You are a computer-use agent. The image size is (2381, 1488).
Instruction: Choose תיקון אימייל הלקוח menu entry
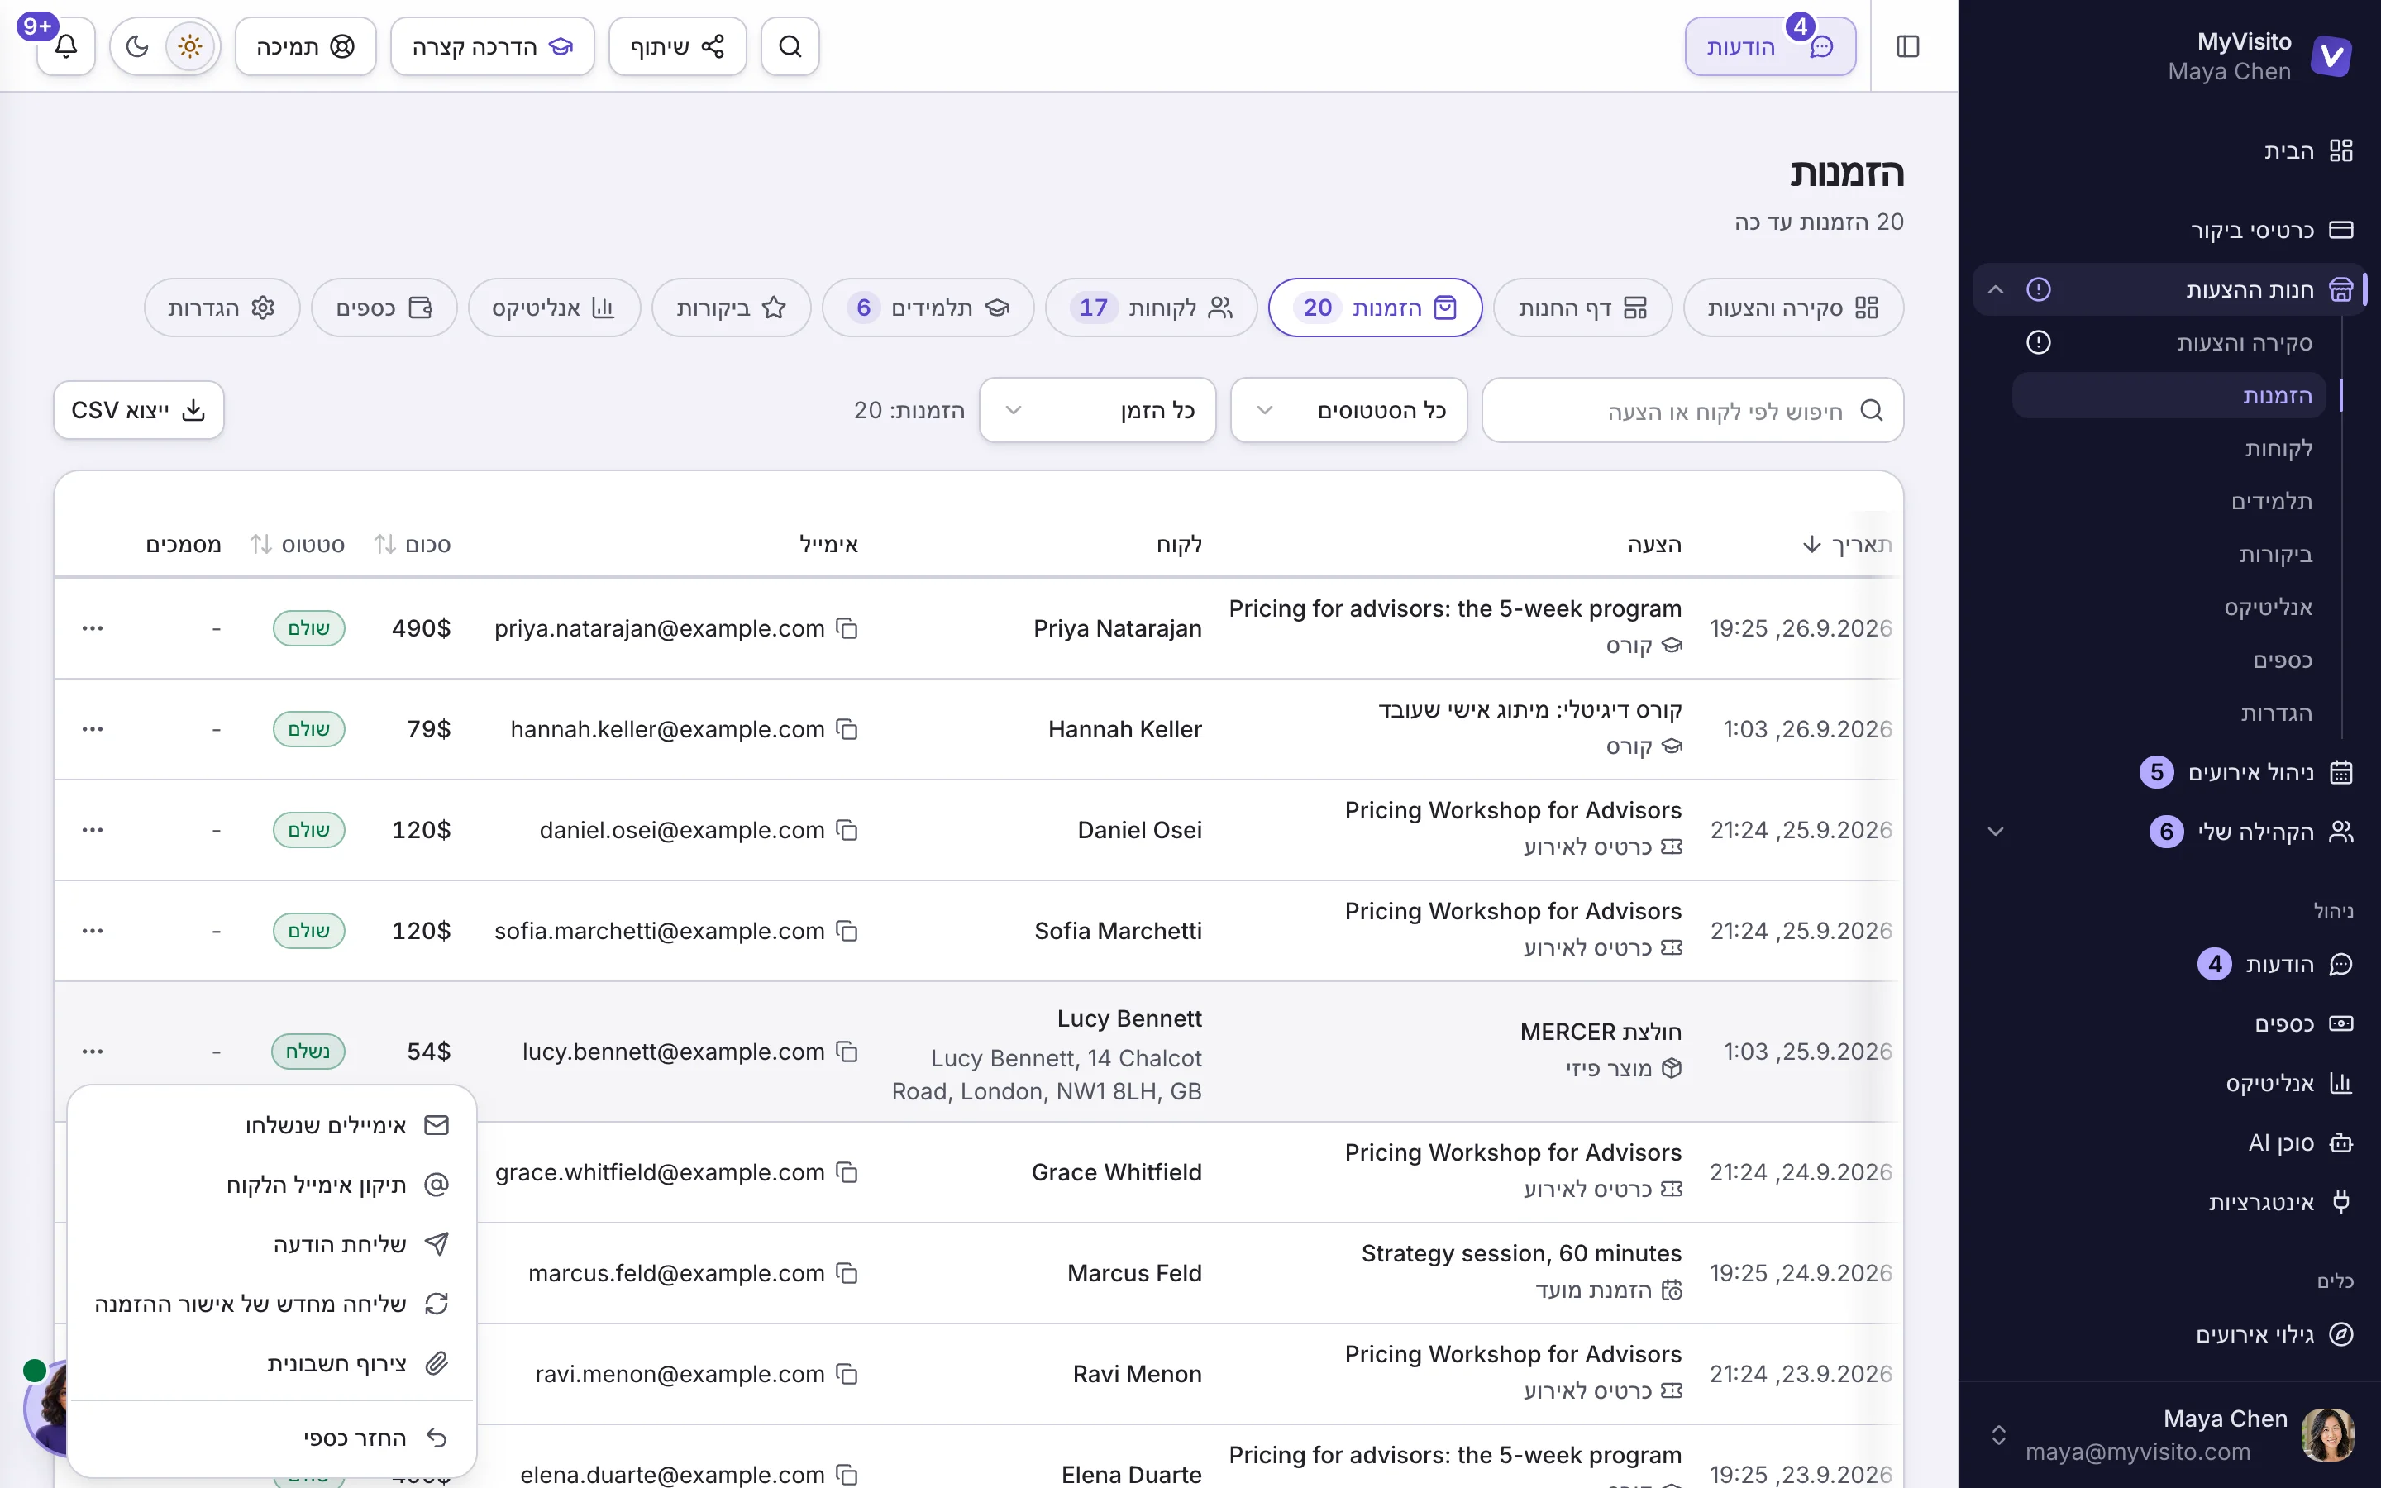(271, 1184)
